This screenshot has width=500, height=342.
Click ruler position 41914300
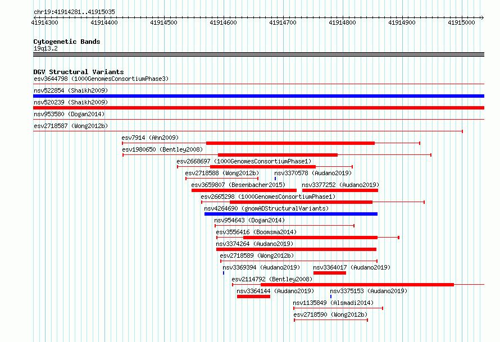click(44, 22)
